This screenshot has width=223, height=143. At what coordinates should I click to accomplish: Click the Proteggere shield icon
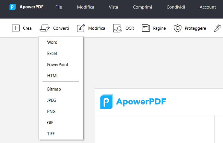point(177,28)
